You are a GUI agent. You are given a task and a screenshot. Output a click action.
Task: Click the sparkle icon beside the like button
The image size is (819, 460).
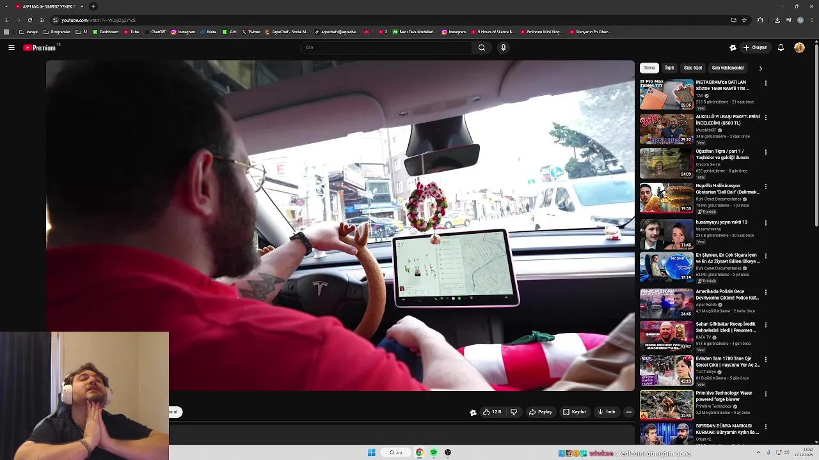coord(473,412)
